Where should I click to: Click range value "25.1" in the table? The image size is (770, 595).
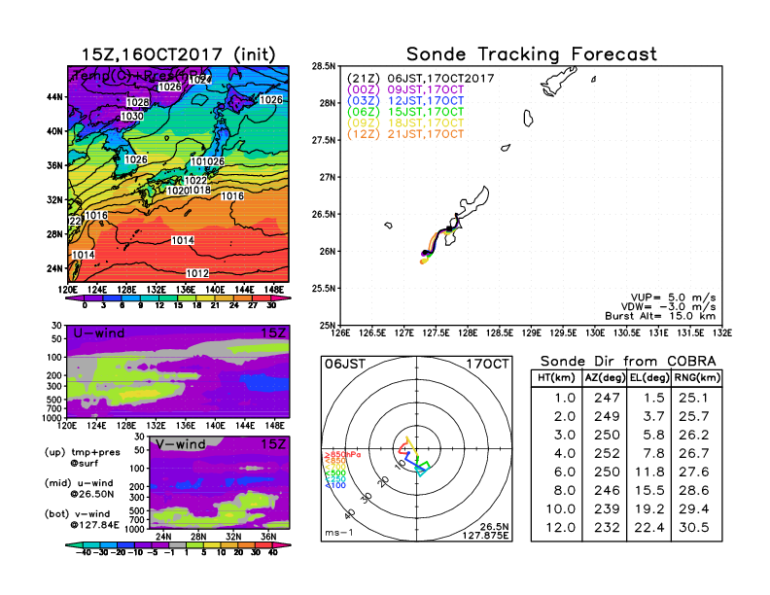694,399
